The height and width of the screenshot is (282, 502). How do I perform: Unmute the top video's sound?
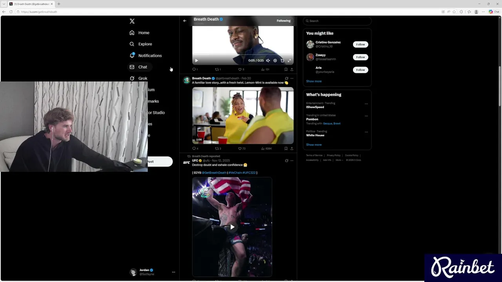pyautogui.click(x=268, y=61)
